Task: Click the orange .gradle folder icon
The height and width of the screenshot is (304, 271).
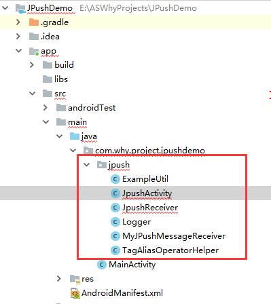Action: coord(34,22)
